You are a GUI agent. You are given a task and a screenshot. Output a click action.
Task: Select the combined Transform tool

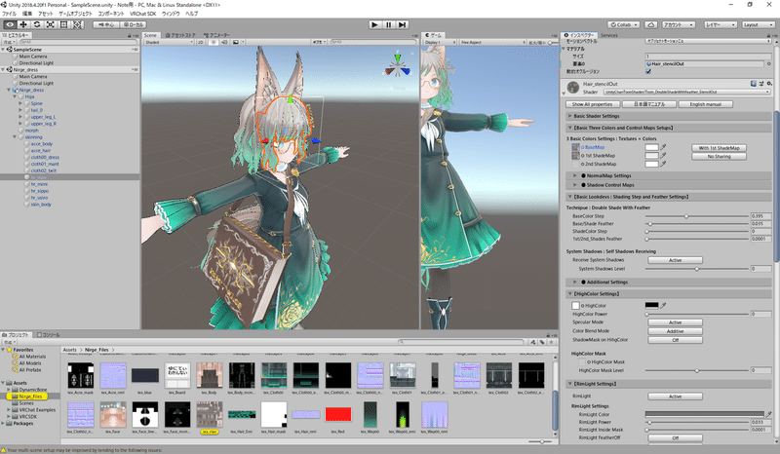pyautogui.click(x=77, y=24)
